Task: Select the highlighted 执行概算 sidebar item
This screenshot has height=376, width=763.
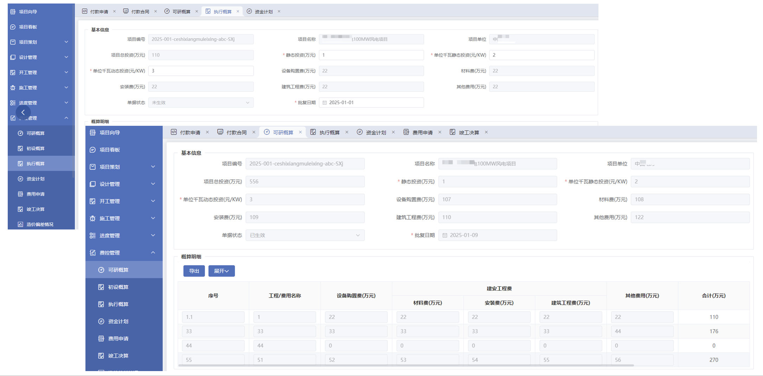Action: (36, 164)
